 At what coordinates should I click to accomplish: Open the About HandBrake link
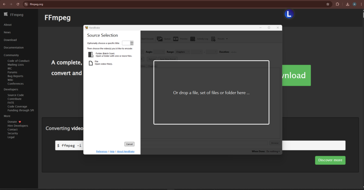[x=126, y=152]
